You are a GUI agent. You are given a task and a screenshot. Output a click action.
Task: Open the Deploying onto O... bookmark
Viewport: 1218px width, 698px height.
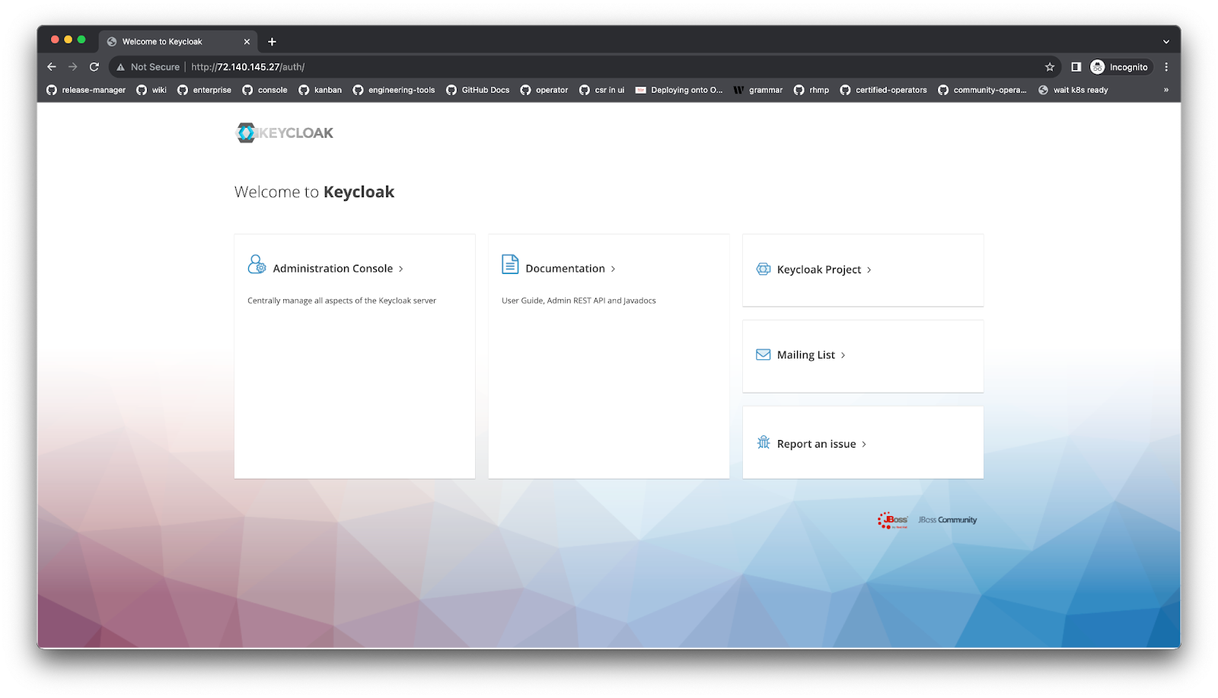(x=679, y=90)
